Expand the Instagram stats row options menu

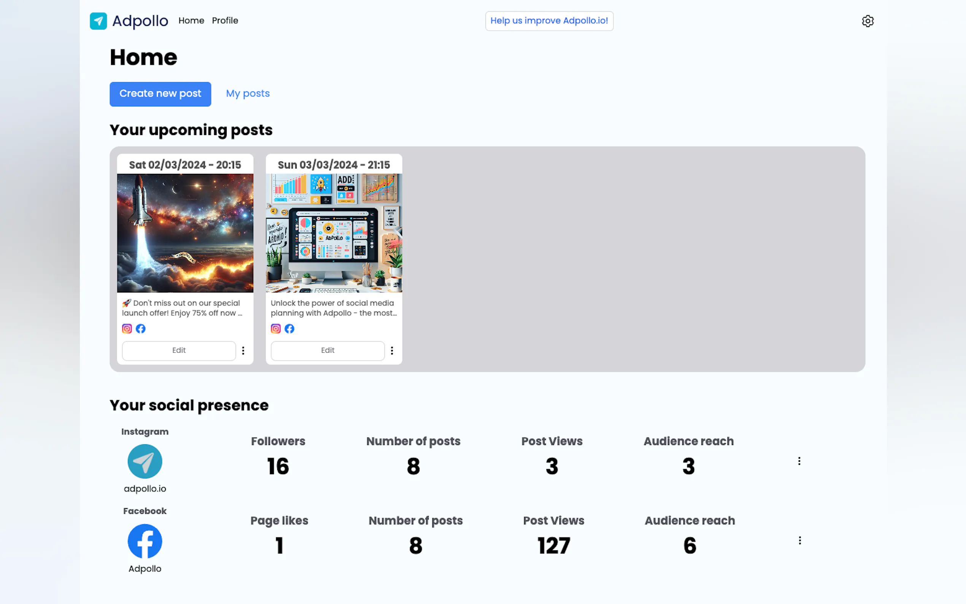799,461
